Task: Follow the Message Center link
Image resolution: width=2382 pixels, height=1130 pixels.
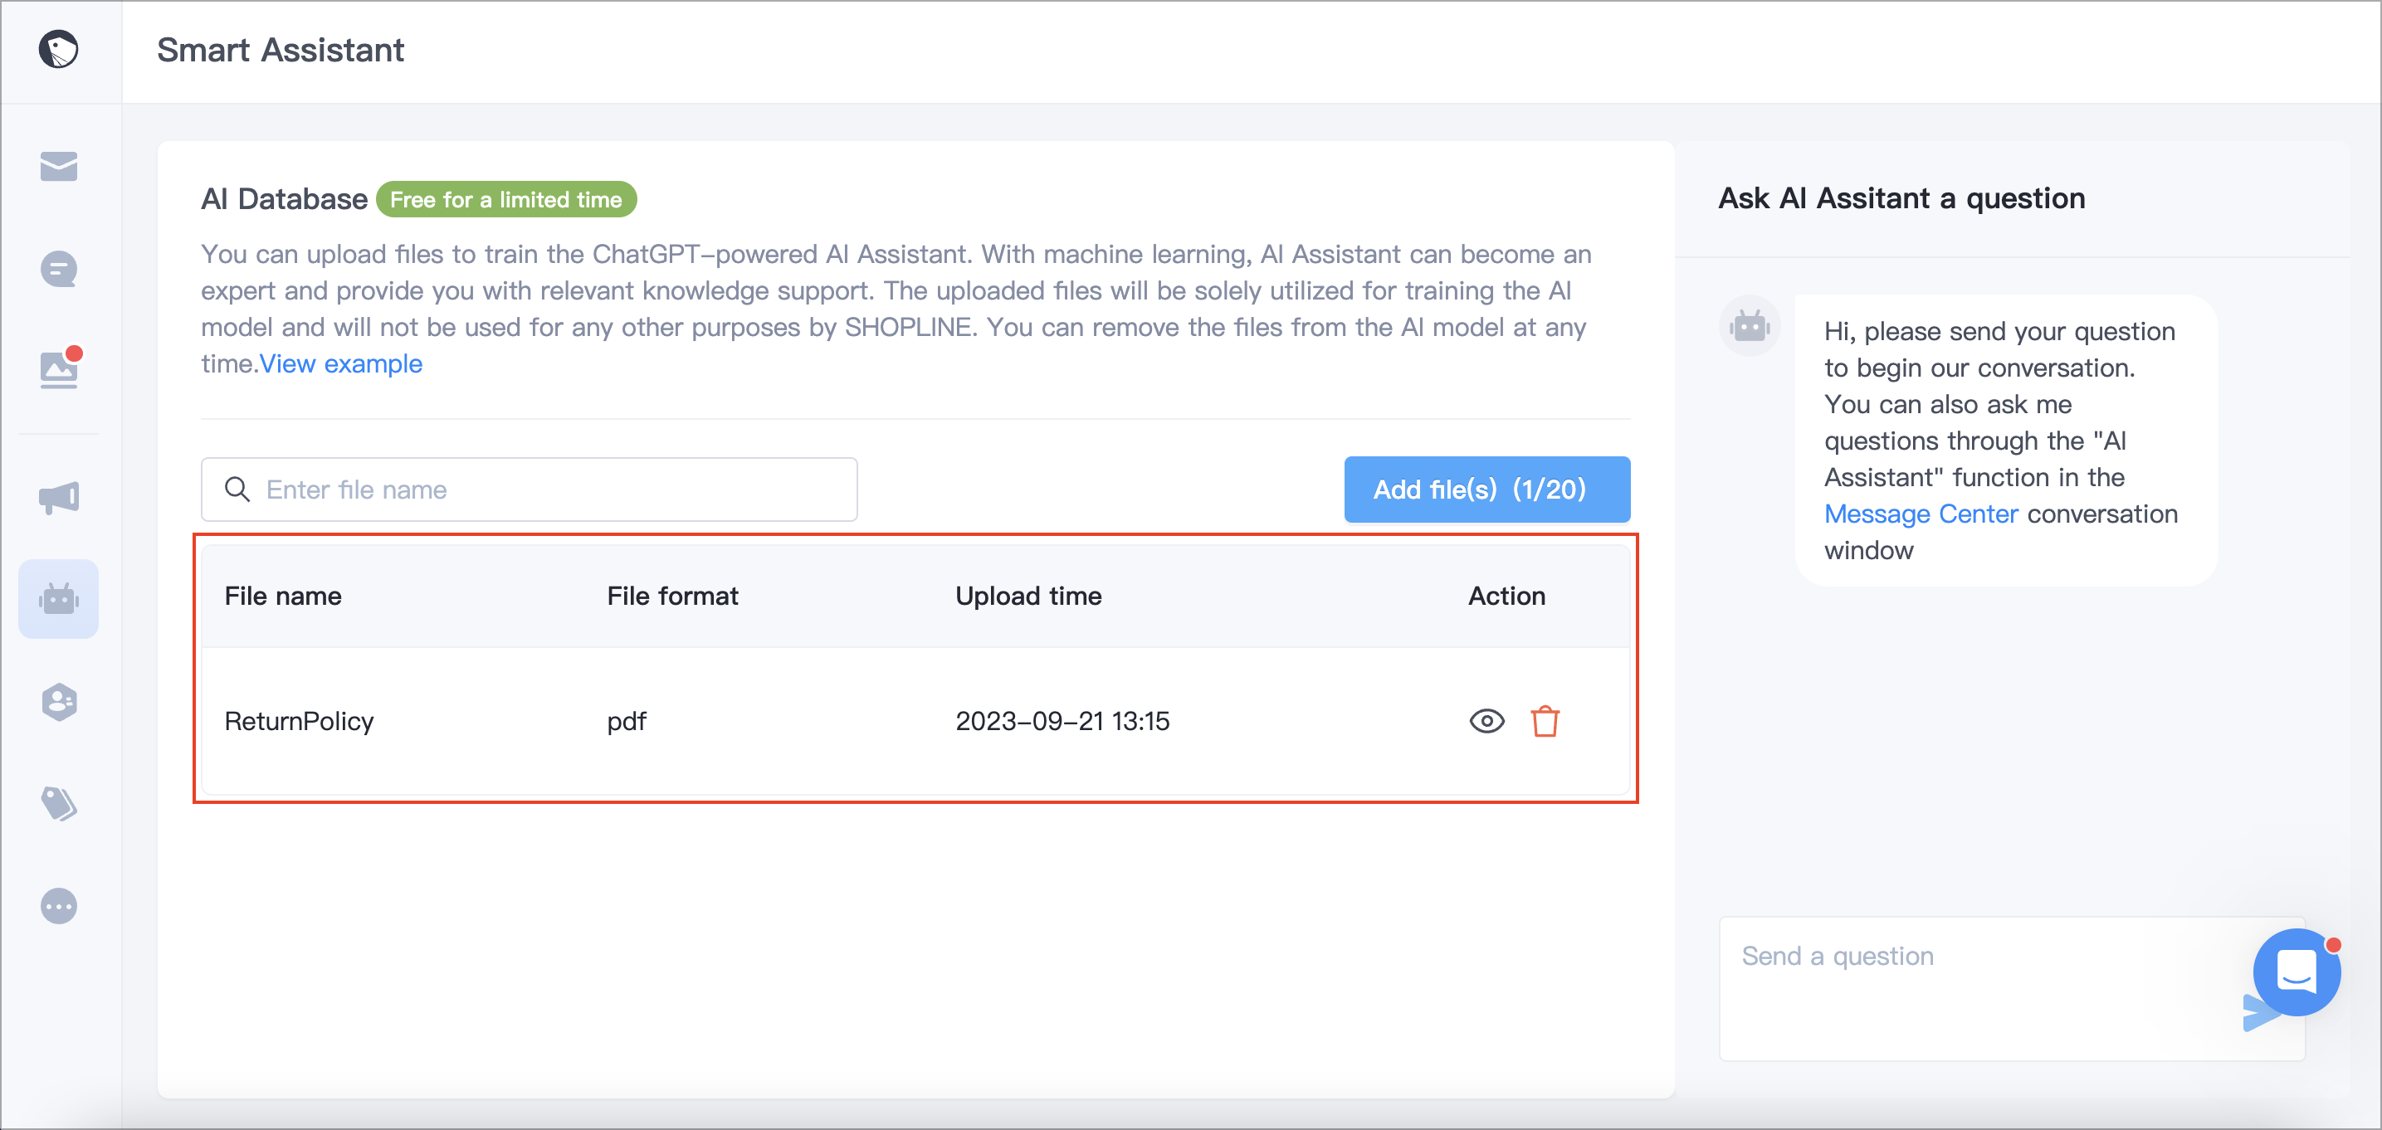Action: coord(1921,514)
